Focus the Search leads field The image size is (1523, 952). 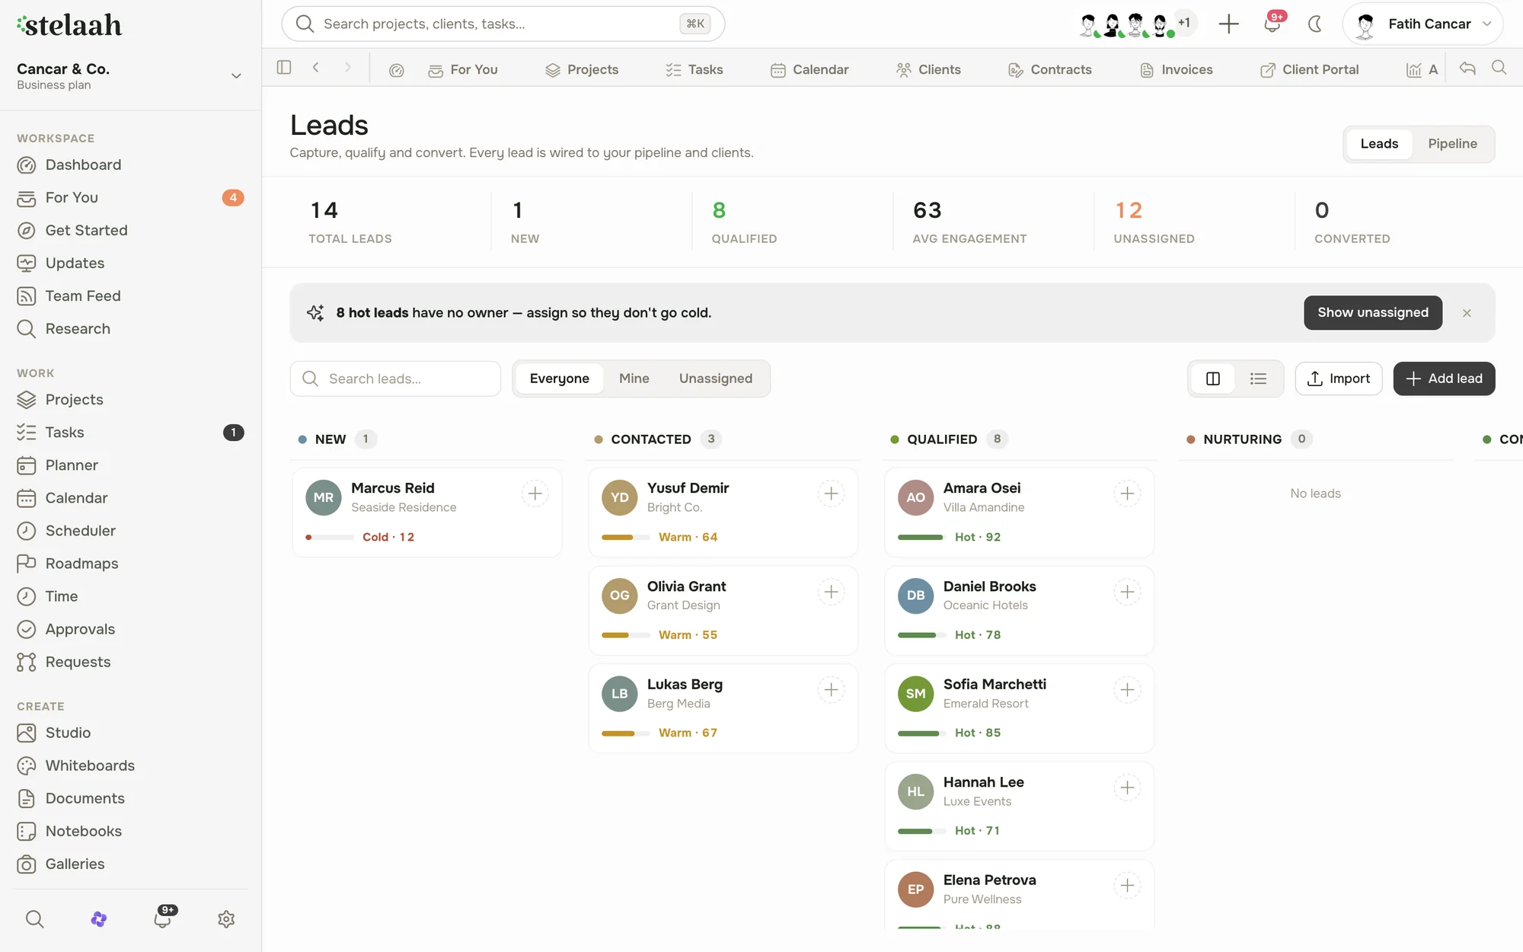395,379
